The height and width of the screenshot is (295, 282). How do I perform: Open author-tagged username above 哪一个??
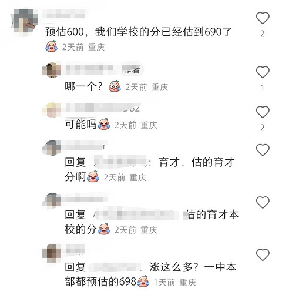tap(103, 70)
